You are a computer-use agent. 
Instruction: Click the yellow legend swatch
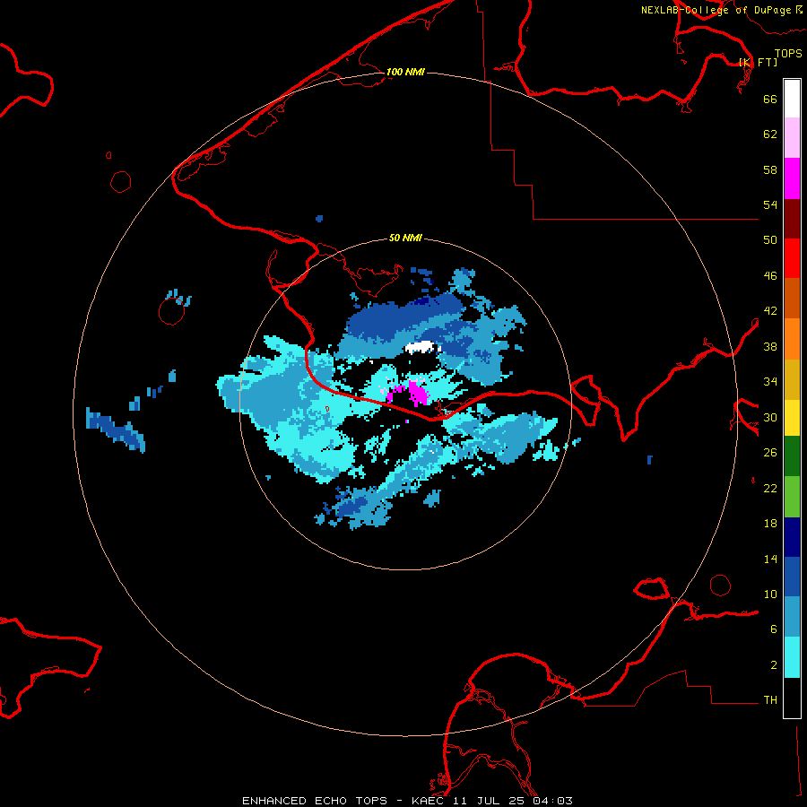point(792,418)
